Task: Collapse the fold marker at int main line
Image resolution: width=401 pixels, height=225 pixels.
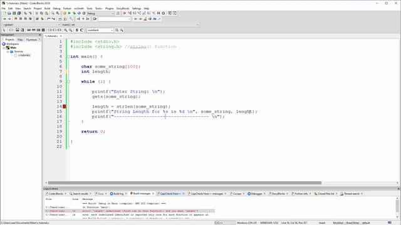Action: pos(68,57)
